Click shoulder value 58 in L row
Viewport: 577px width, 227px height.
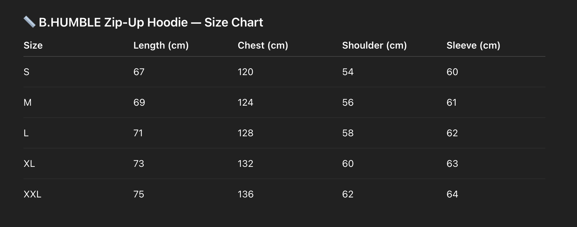348,133
